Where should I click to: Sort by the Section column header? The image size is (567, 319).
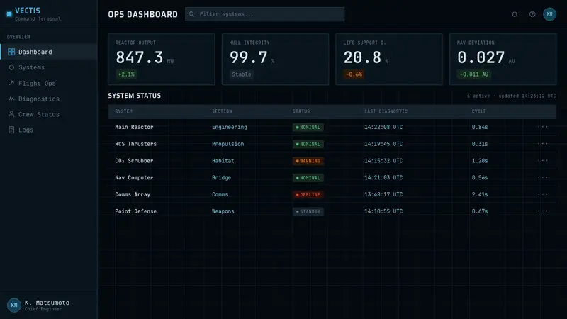point(222,111)
